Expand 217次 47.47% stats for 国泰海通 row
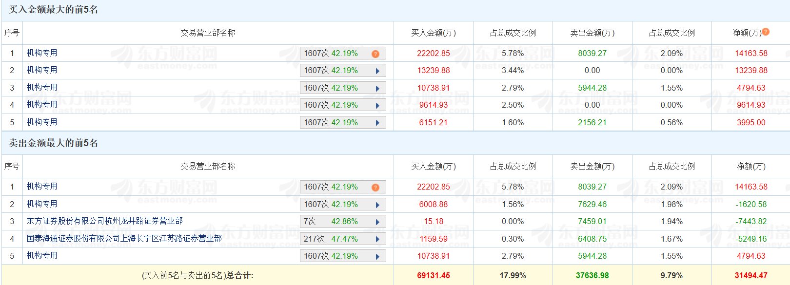The height and width of the screenshot is (285, 790). [x=377, y=239]
